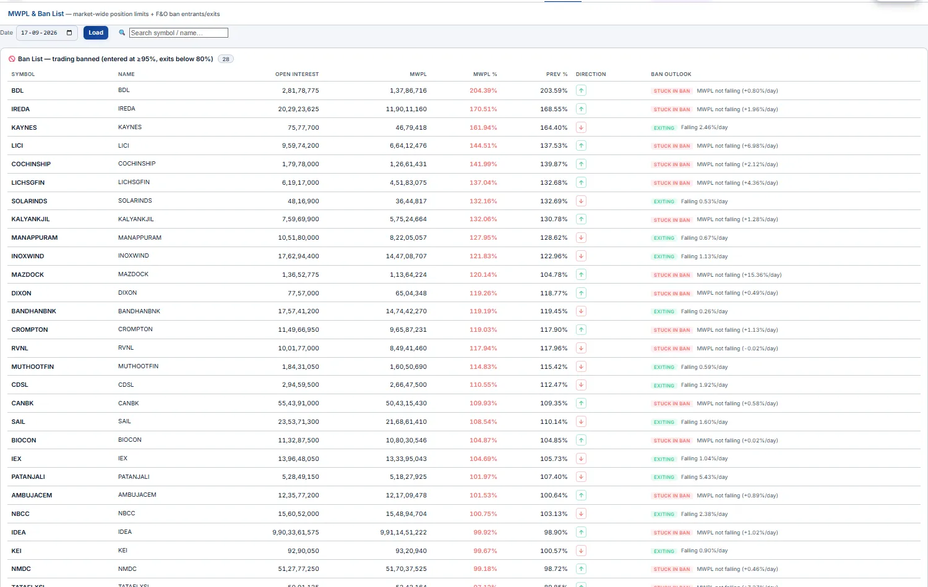Click LICI up direction arrow icon
The height and width of the screenshot is (587, 928).
pos(581,146)
